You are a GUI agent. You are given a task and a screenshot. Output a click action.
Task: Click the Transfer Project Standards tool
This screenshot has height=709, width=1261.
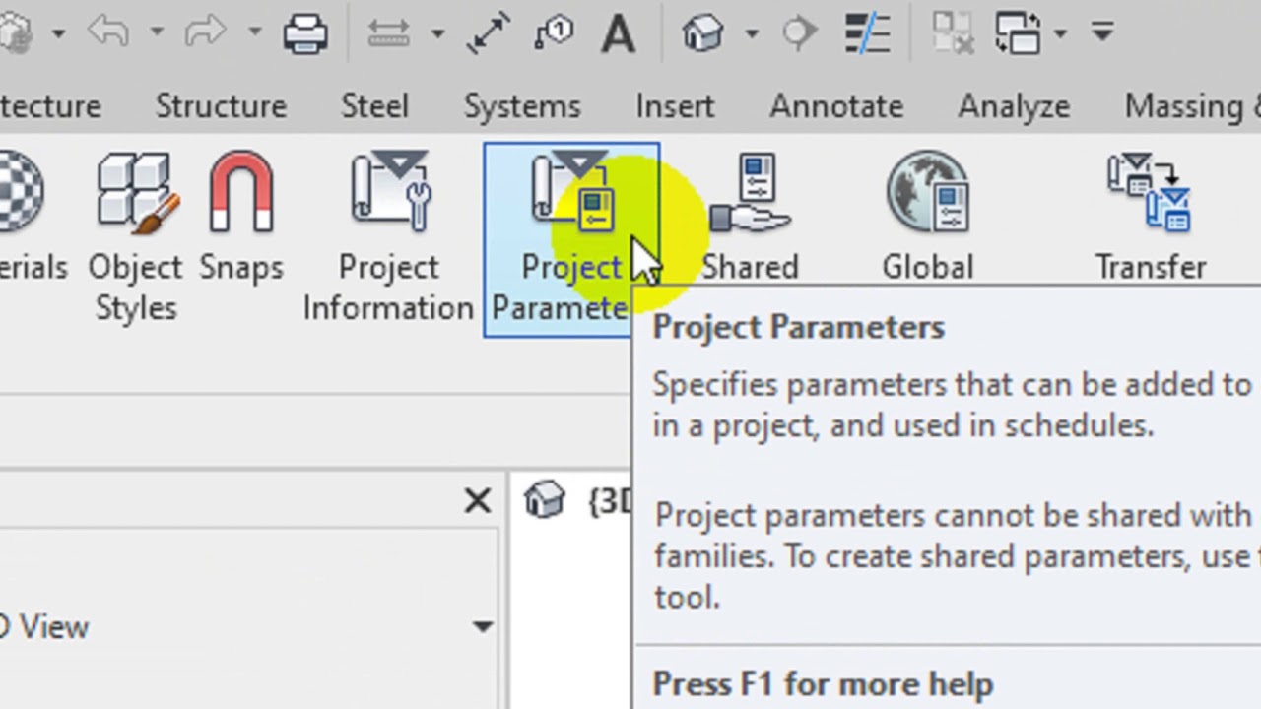[x=1150, y=219]
